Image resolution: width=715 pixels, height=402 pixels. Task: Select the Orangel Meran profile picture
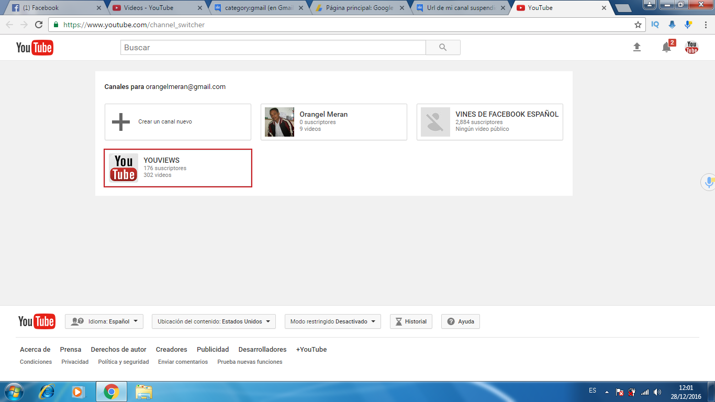(x=280, y=122)
